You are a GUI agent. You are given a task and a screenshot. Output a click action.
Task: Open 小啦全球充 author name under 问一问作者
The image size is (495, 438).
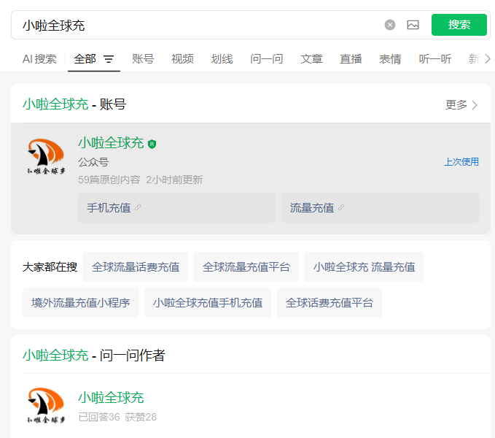111,398
